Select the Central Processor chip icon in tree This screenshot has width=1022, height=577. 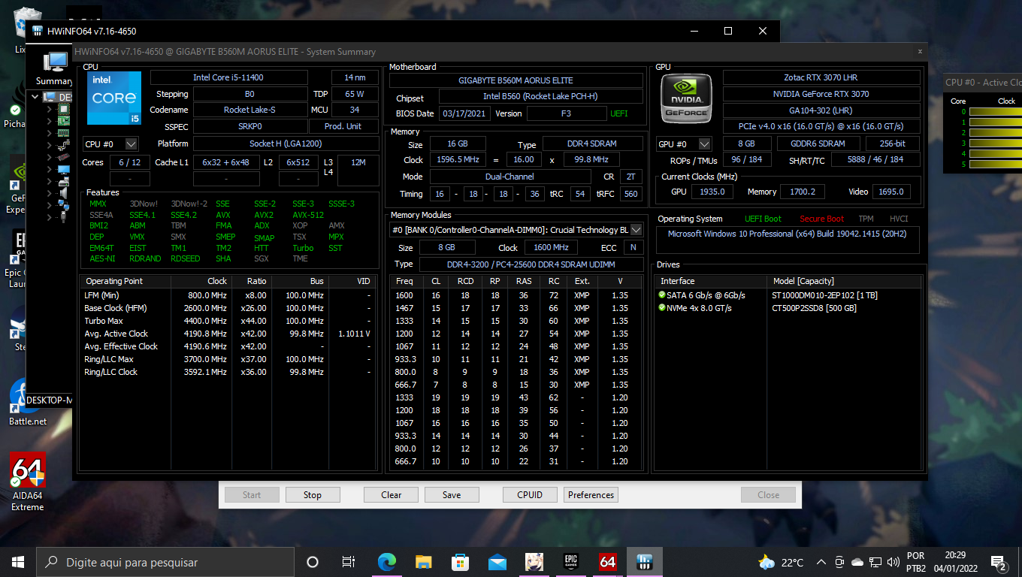coord(64,109)
